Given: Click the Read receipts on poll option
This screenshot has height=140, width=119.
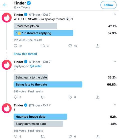Looking at the screenshot, I should pos(35,26).
